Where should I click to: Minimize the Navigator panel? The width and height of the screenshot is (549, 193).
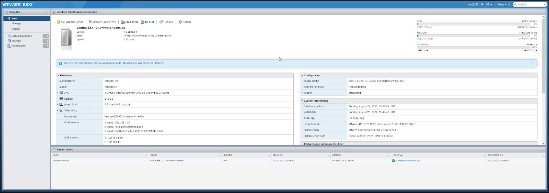point(47,12)
